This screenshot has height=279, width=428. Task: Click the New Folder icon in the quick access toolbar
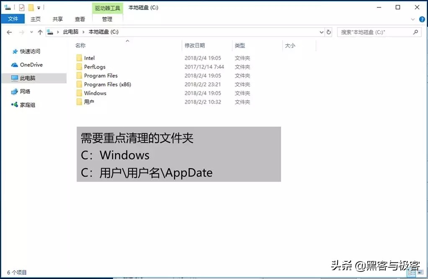point(31,7)
